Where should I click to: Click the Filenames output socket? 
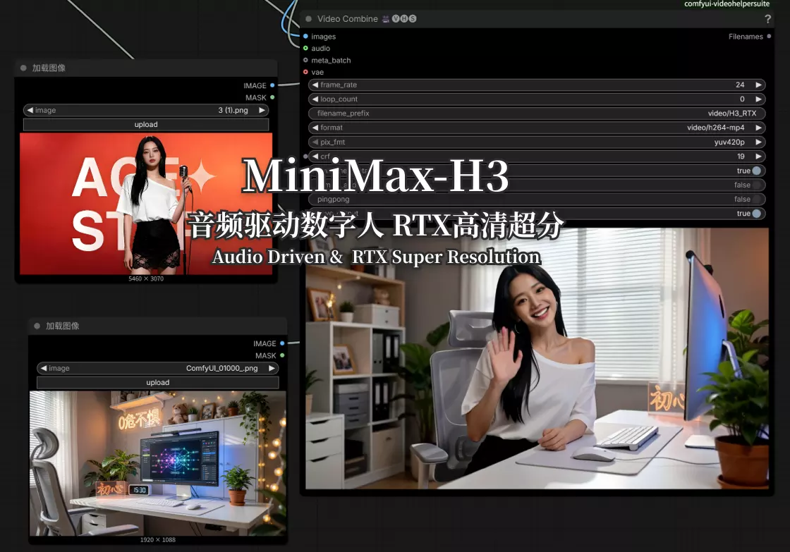tap(769, 36)
